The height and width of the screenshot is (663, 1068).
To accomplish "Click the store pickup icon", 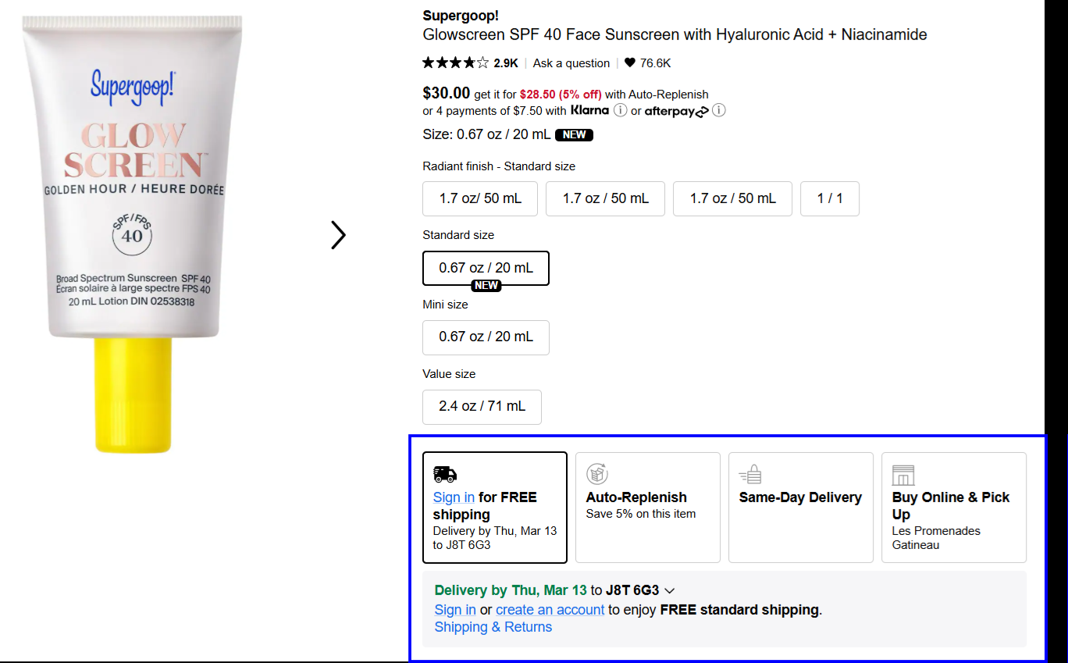I will point(903,475).
